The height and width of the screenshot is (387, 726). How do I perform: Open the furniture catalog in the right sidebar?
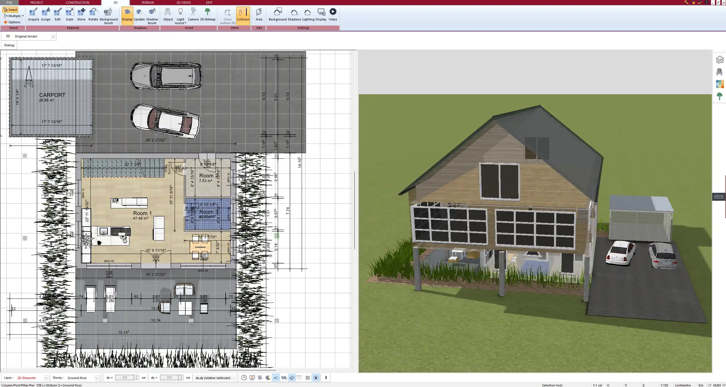[720, 72]
